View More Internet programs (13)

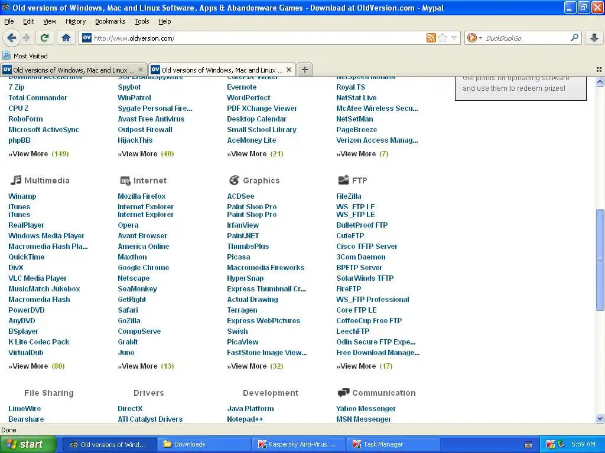click(146, 366)
